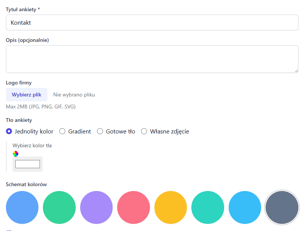This screenshot has height=231, width=307.
Task: Choose the teal color scheme circle
Action: [x=207, y=207]
